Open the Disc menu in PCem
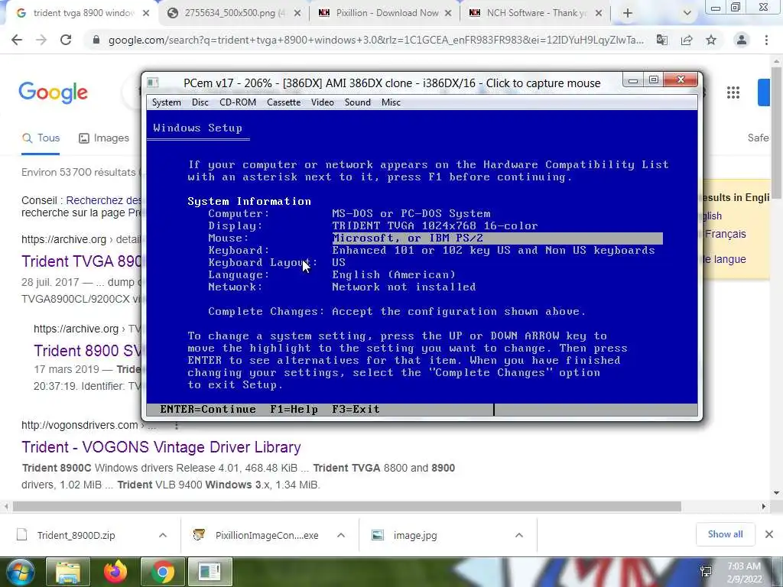 click(x=200, y=102)
